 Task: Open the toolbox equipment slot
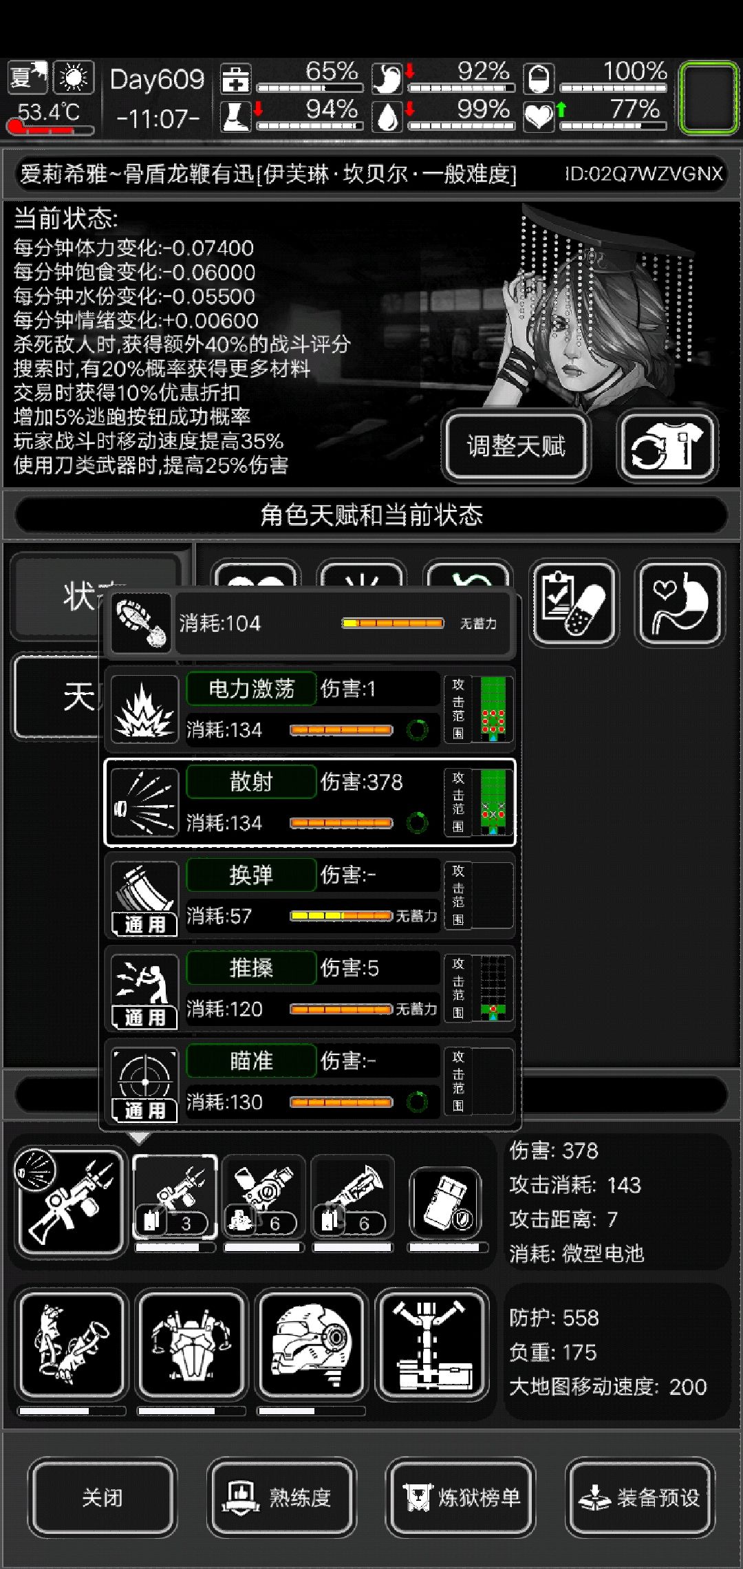tap(431, 1345)
